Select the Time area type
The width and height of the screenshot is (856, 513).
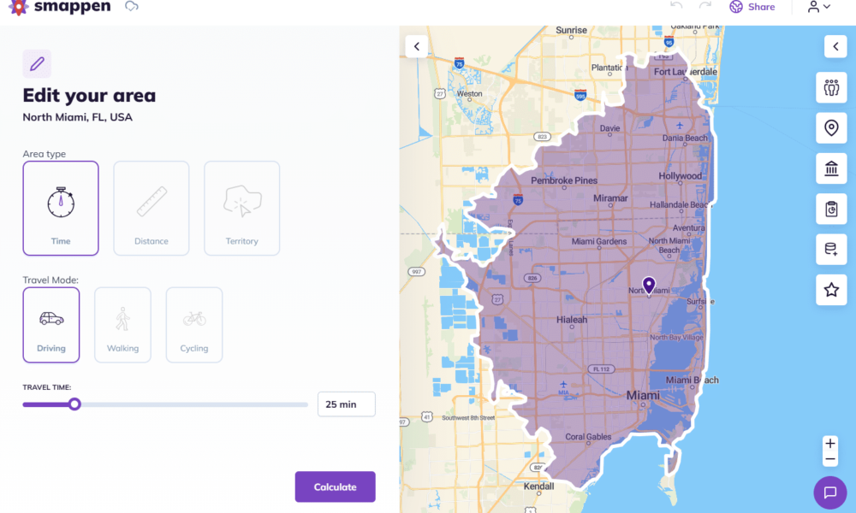[61, 208]
